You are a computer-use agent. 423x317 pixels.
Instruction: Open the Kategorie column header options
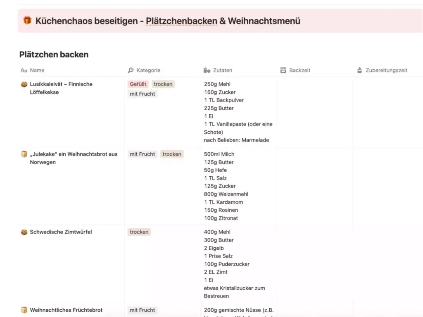coord(148,71)
